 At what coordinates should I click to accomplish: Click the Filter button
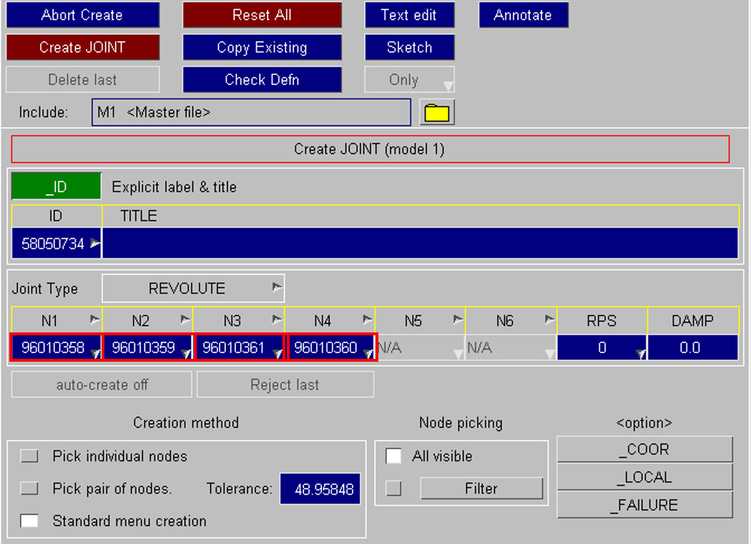click(x=481, y=488)
